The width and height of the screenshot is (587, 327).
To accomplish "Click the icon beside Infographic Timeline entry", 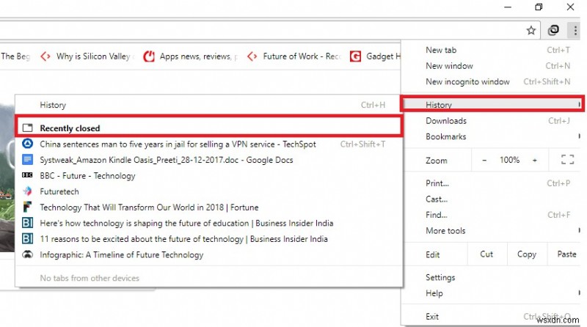I will (x=27, y=255).
